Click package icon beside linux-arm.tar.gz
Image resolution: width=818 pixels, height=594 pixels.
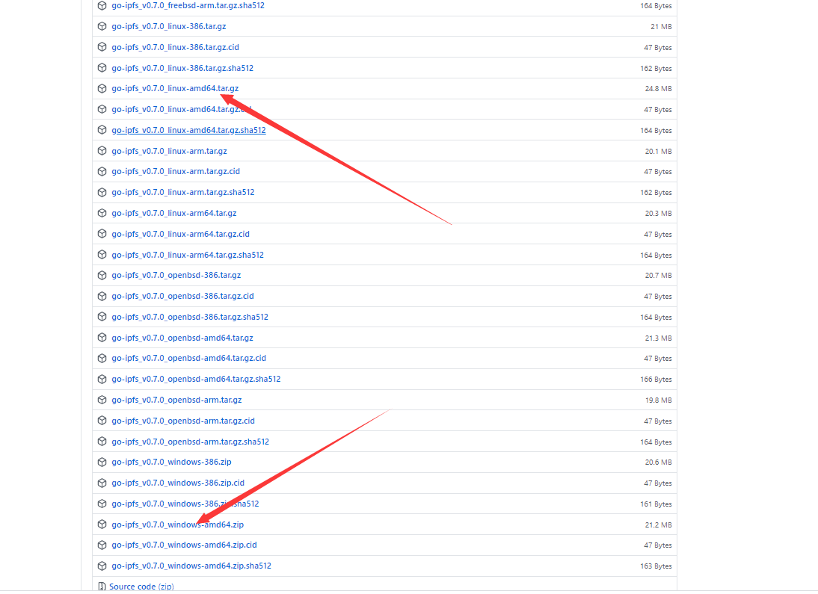tap(102, 151)
